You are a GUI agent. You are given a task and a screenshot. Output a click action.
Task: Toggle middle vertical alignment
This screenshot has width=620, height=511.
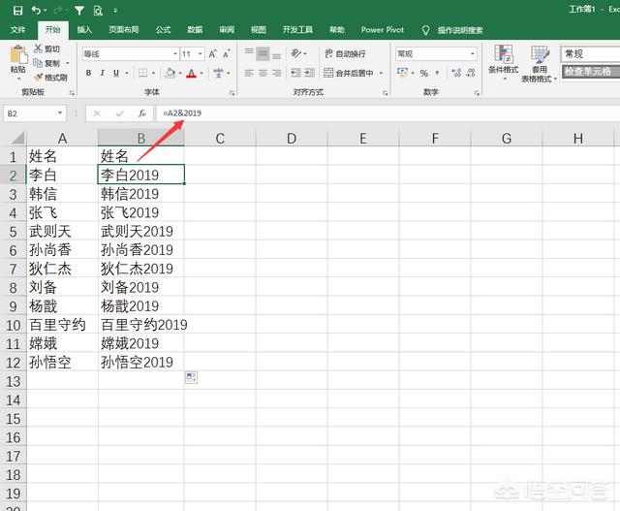[x=263, y=53]
